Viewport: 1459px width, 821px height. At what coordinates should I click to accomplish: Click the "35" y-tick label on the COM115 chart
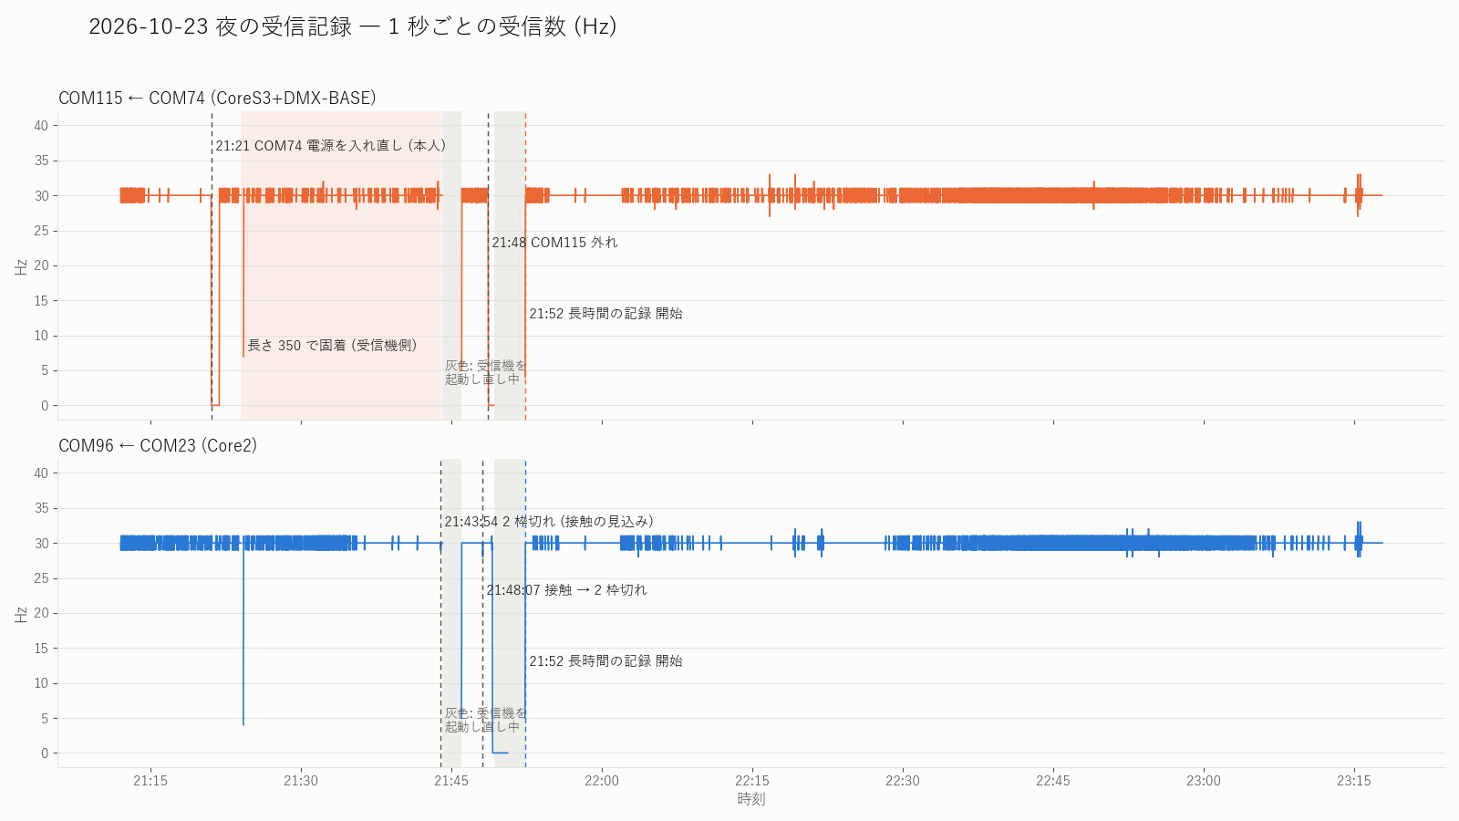(41, 161)
